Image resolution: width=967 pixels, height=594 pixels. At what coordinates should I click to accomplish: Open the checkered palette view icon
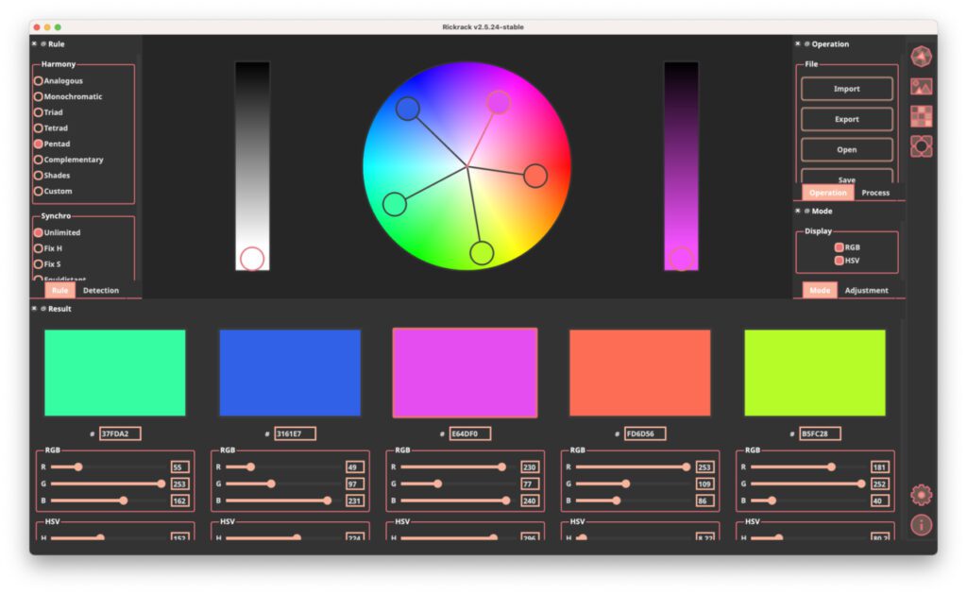click(x=921, y=116)
